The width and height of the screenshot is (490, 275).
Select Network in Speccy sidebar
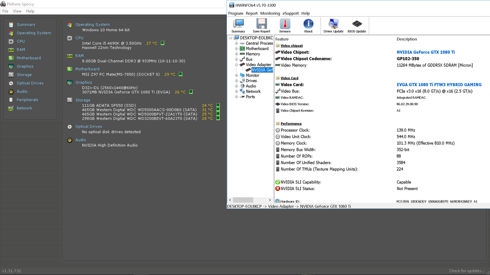click(x=24, y=108)
